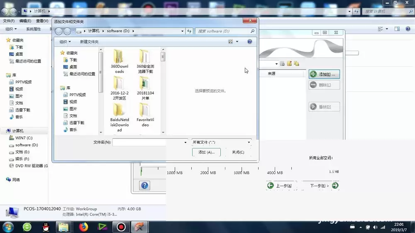415x233 pixels.
Task: Click the dialog help question-mark icon
Action: point(249,41)
